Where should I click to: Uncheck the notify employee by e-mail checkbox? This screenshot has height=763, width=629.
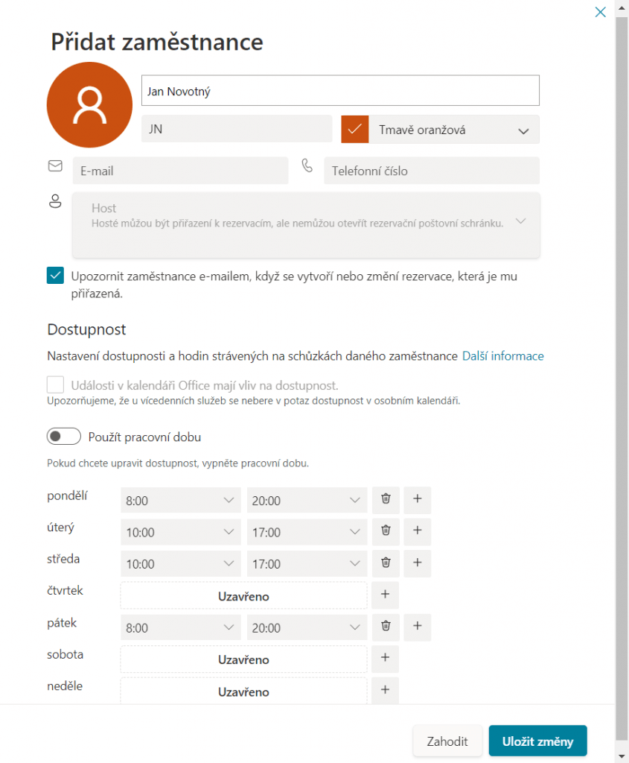coord(55,276)
